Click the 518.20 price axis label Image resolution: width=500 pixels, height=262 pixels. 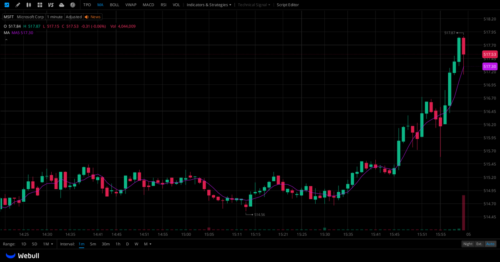pos(490,19)
